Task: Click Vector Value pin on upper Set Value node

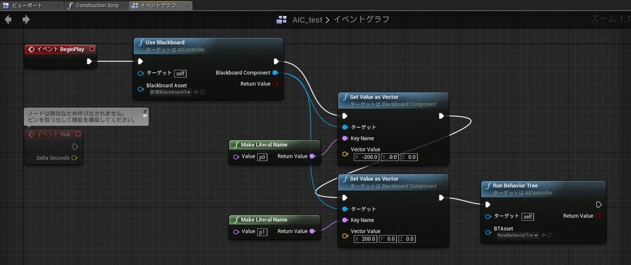Action: (x=345, y=154)
